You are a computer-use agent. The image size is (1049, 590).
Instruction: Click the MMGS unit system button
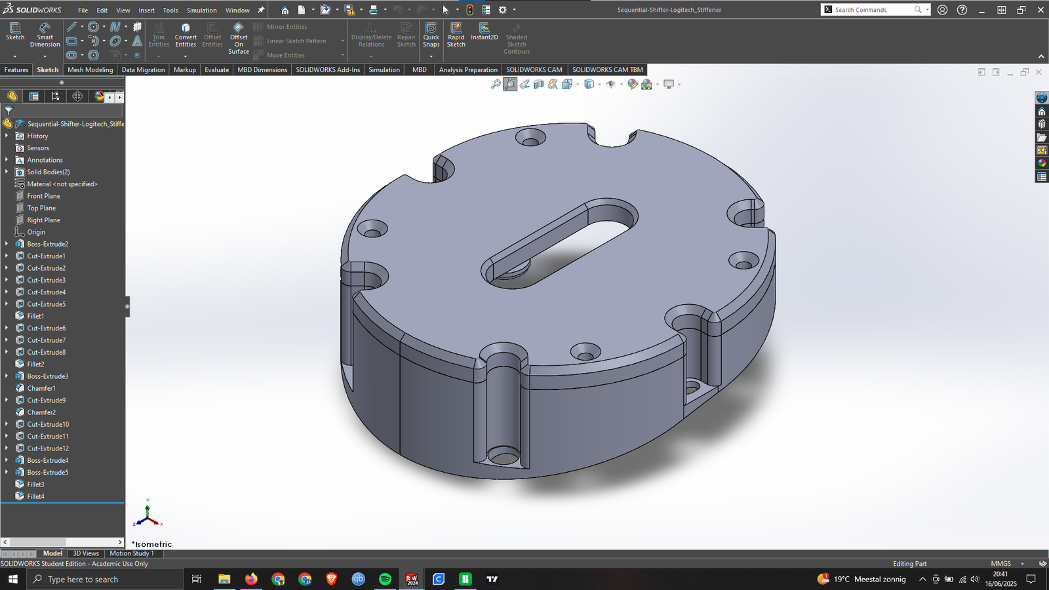1000,564
